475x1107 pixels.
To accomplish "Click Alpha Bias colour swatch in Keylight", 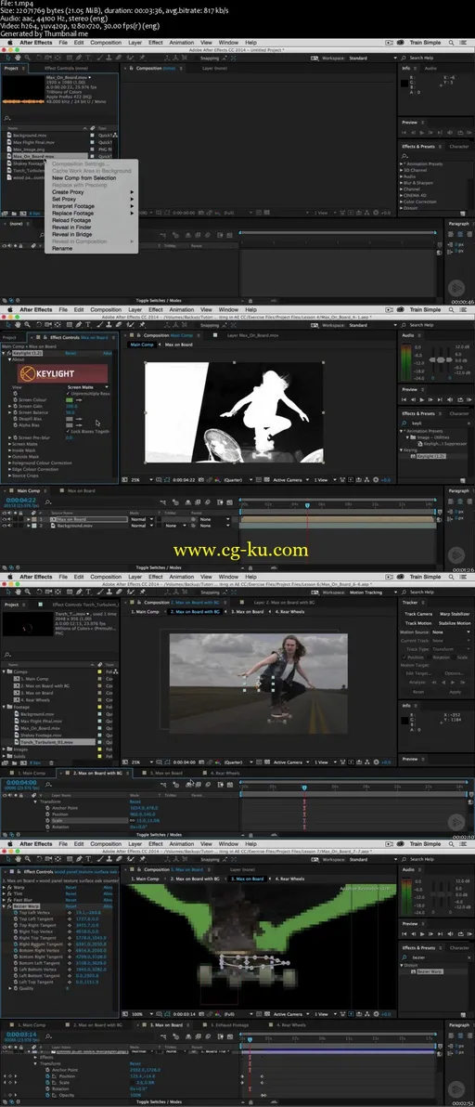I will [69, 424].
